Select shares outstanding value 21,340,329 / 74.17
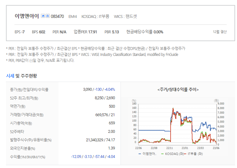Viewport: 237px width, 168px height. pyautogui.click(x=100, y=140)
